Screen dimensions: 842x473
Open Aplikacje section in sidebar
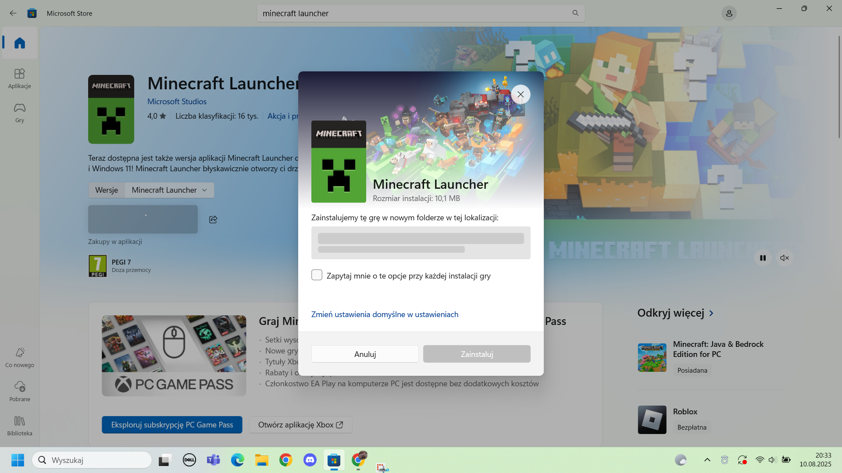[20, 78]
